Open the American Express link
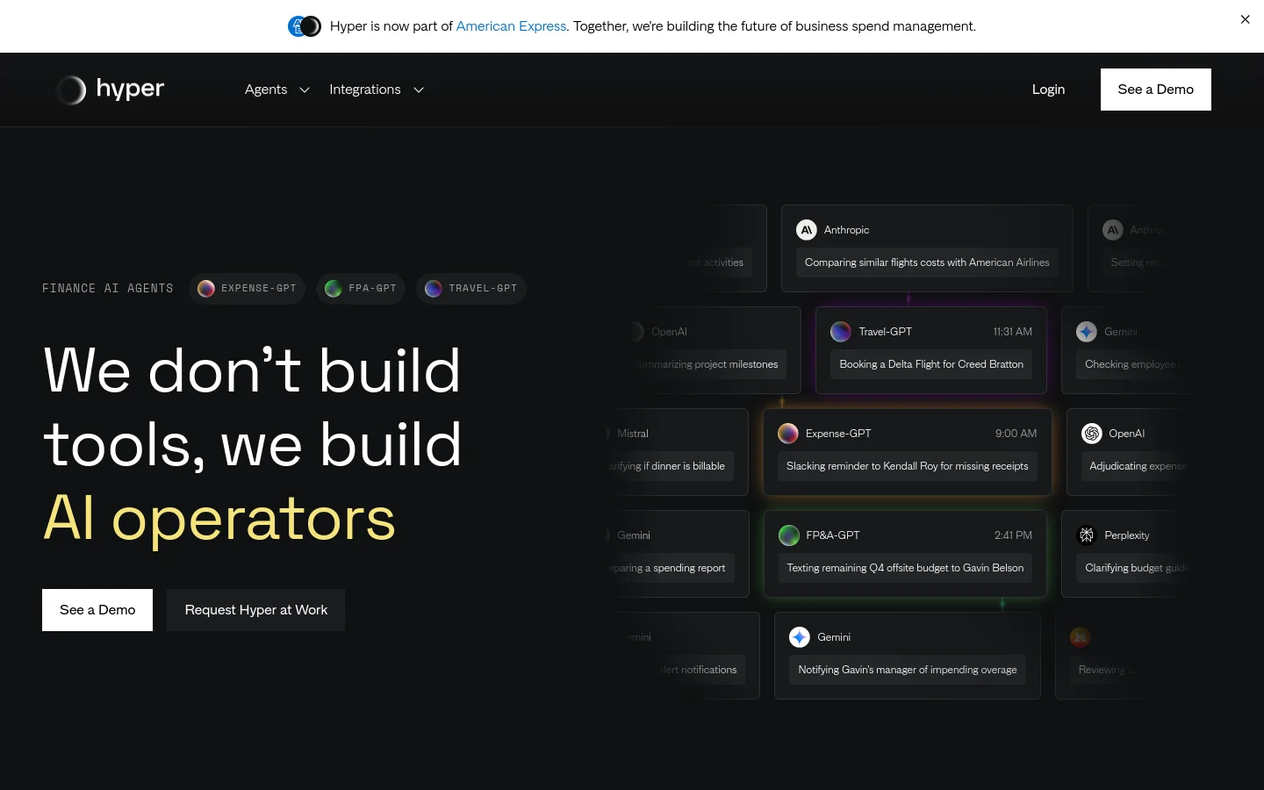 click(x=511, y=26)
